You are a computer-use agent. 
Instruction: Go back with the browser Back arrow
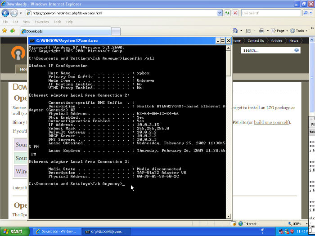[5, 13]
